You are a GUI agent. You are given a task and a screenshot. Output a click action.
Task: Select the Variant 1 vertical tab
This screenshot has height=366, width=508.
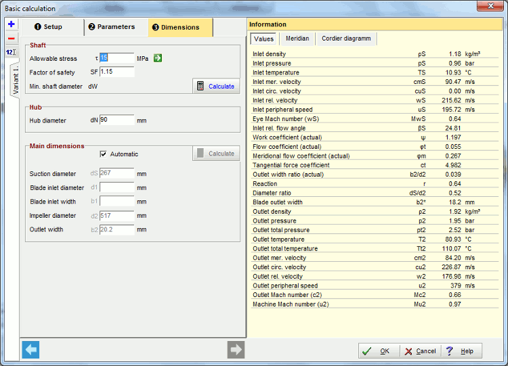point(15,80)
